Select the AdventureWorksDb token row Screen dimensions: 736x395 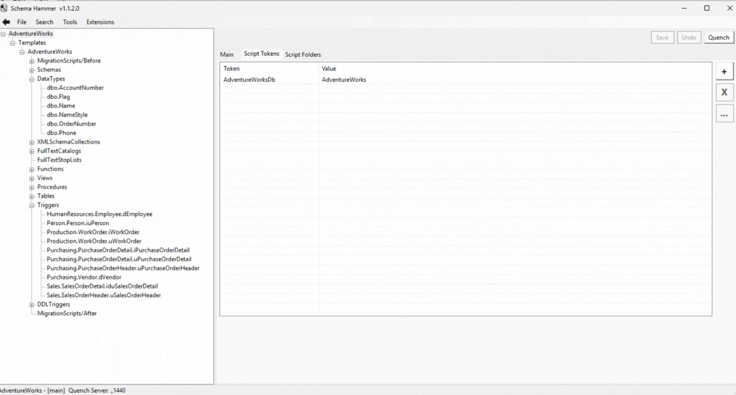coord(249,79)
